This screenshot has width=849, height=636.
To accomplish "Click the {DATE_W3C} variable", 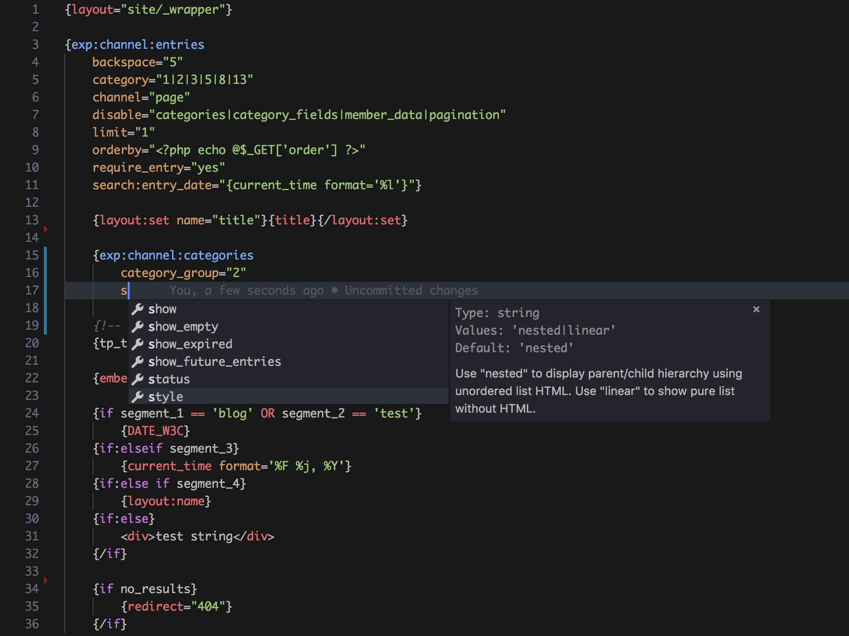I will tap(155, 431).
